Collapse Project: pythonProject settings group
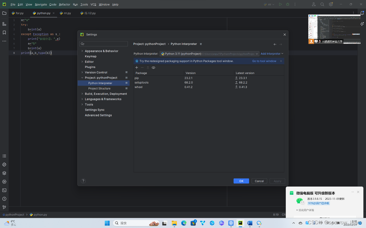Screen dimensions: 366x228 point(82,78)
